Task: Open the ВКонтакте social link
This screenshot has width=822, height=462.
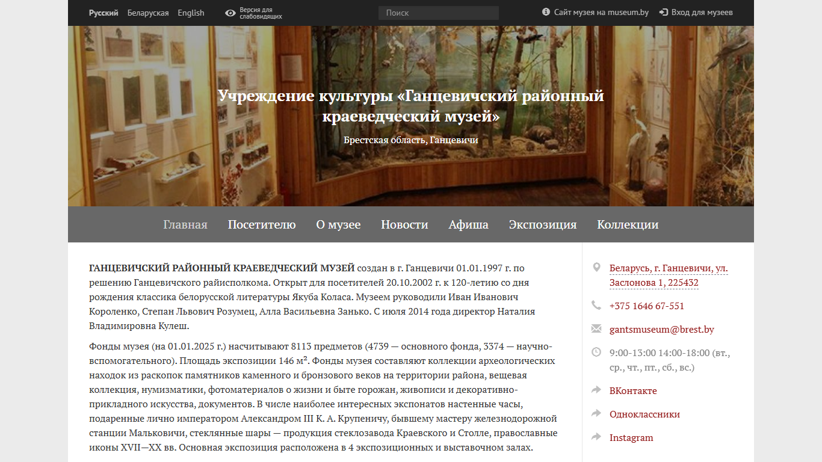Action: point(633,390)
